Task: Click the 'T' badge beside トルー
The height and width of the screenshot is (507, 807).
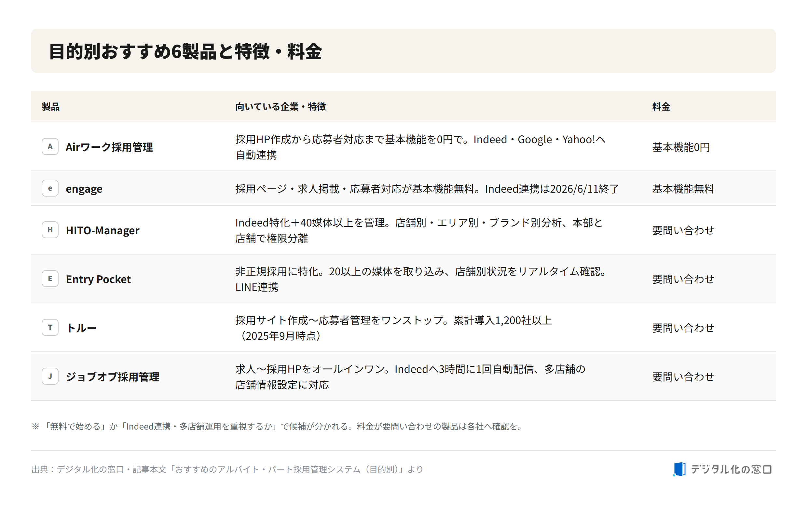Action: point(50,327)
